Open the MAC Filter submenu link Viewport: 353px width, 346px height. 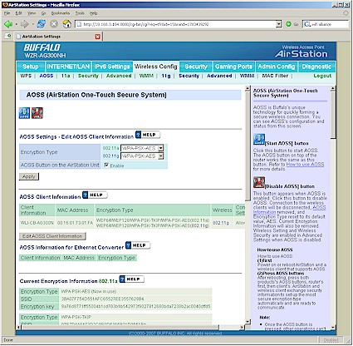pyautogui.click(x=275, y=76)
